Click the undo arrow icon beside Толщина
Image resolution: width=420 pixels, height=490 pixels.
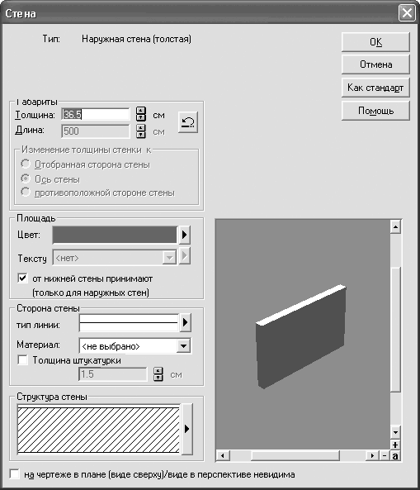(188, 122)
